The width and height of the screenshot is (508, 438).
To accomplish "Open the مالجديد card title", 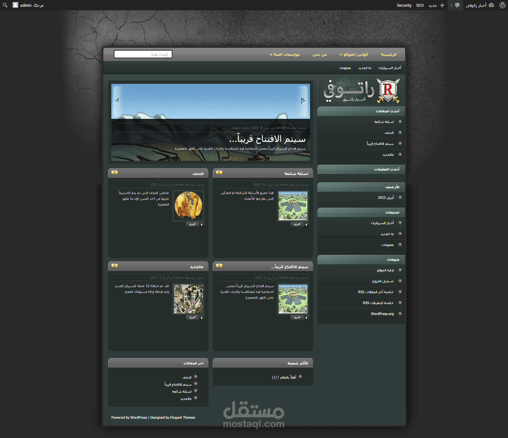I will (x=197, y=267).
